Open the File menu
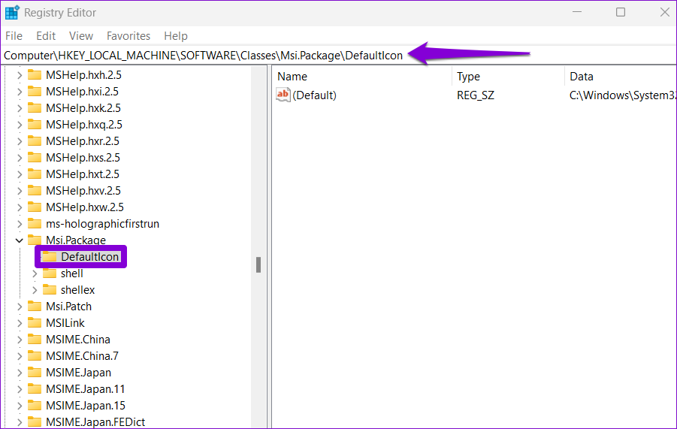 14,36
